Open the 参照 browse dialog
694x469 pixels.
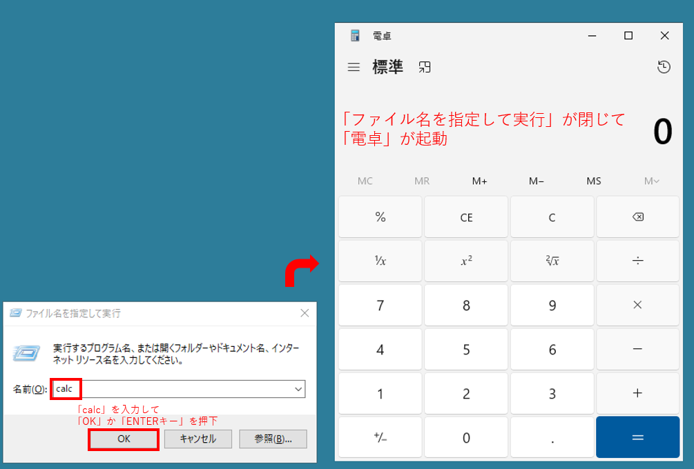[x=273, y=439]
